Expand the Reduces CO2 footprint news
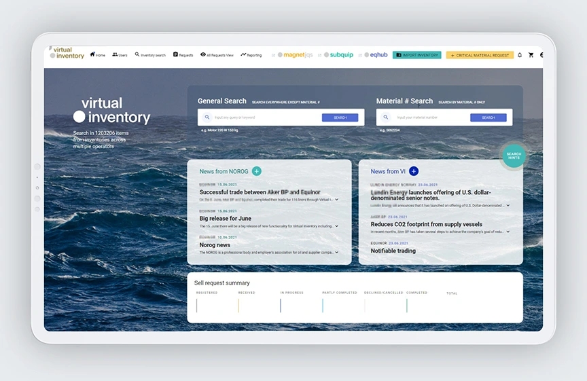The height and width of the screenshot is (381, 587). tap(508, 232)
